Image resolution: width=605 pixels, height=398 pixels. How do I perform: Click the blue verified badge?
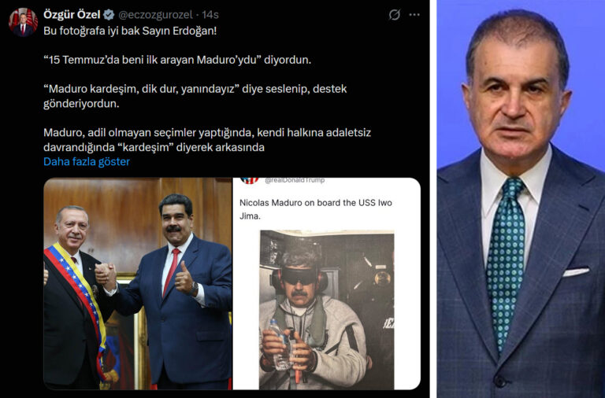[109, 15]
